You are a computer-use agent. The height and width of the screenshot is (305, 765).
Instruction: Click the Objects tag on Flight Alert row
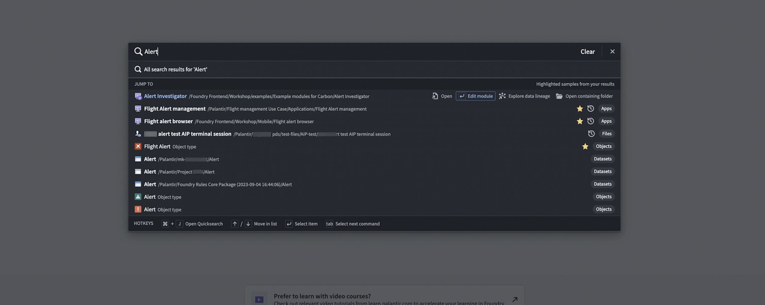(603, 146)
